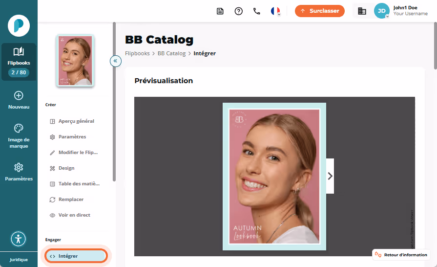Click the flipbook cover in the preview
The image size is (437, 267).
274,177
